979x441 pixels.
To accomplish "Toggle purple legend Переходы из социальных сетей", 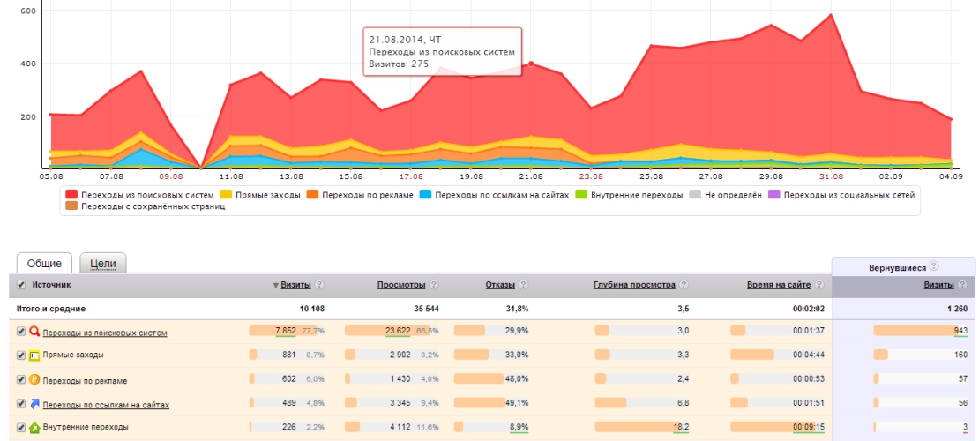I will click(843, 196).
